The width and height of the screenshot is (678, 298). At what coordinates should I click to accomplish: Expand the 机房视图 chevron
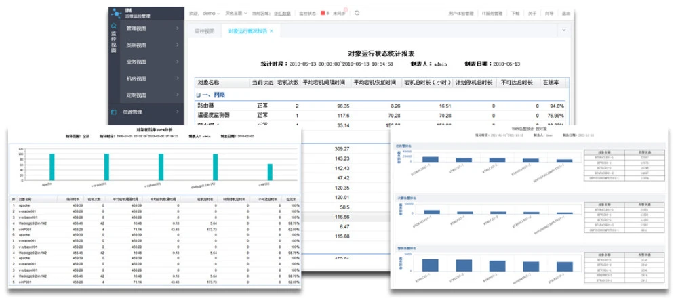coord(177,78)
